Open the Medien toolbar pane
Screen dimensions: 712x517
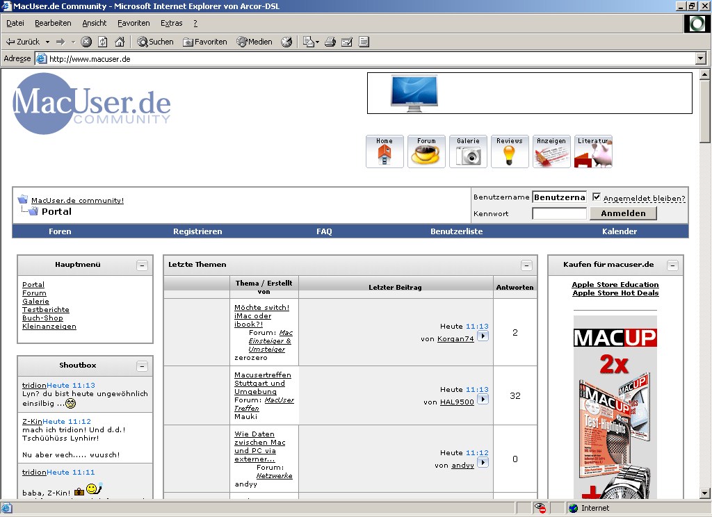pyautogui.click(x=254, y=42)
